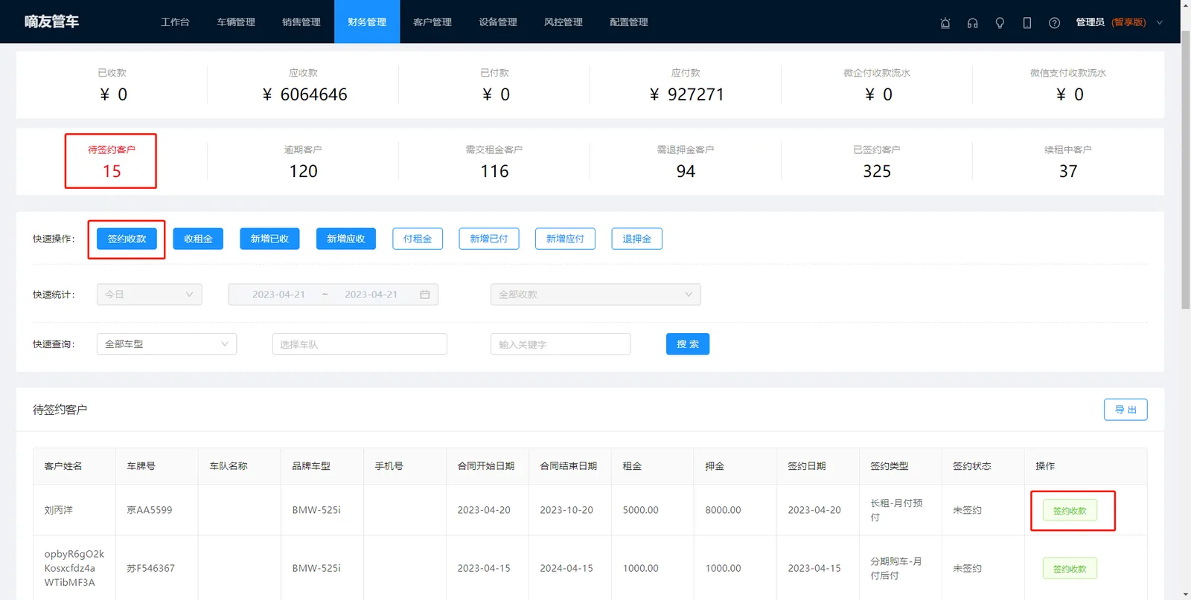
Task: Click 签约收款 in the 刘丙洋 row
Action: point(1070,511)
